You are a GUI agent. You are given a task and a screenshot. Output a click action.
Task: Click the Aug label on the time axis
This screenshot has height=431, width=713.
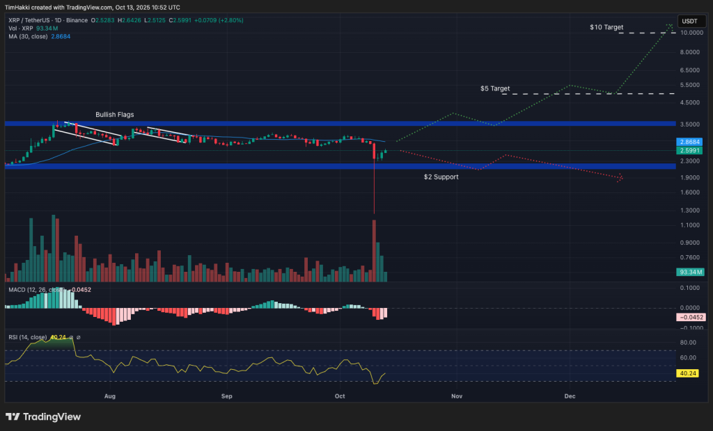109,396
